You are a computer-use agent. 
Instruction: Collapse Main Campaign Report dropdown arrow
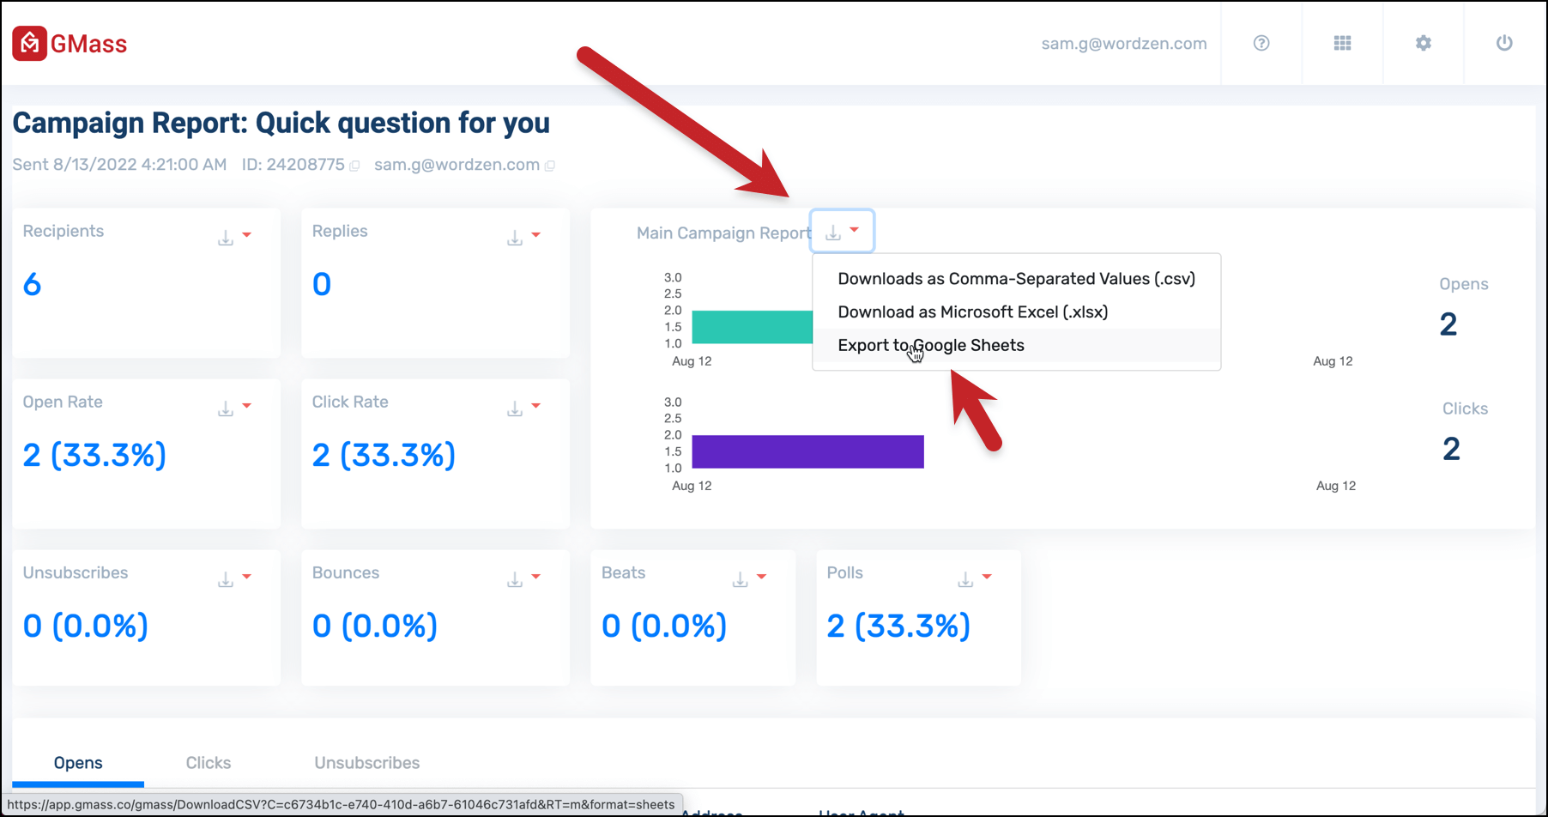[854, 229]
